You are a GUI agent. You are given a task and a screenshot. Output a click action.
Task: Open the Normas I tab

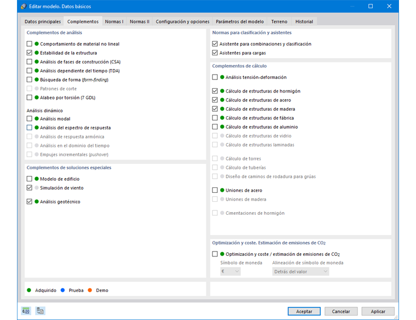click(114, 21)
